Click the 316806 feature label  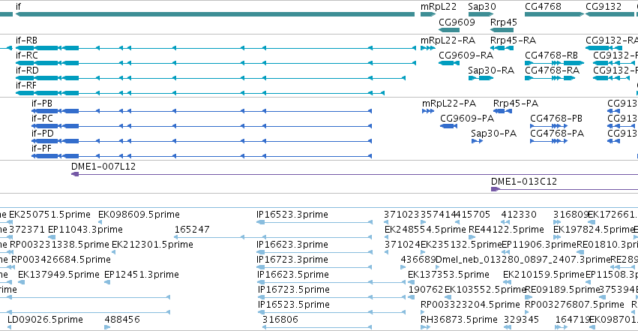point(280,320)
